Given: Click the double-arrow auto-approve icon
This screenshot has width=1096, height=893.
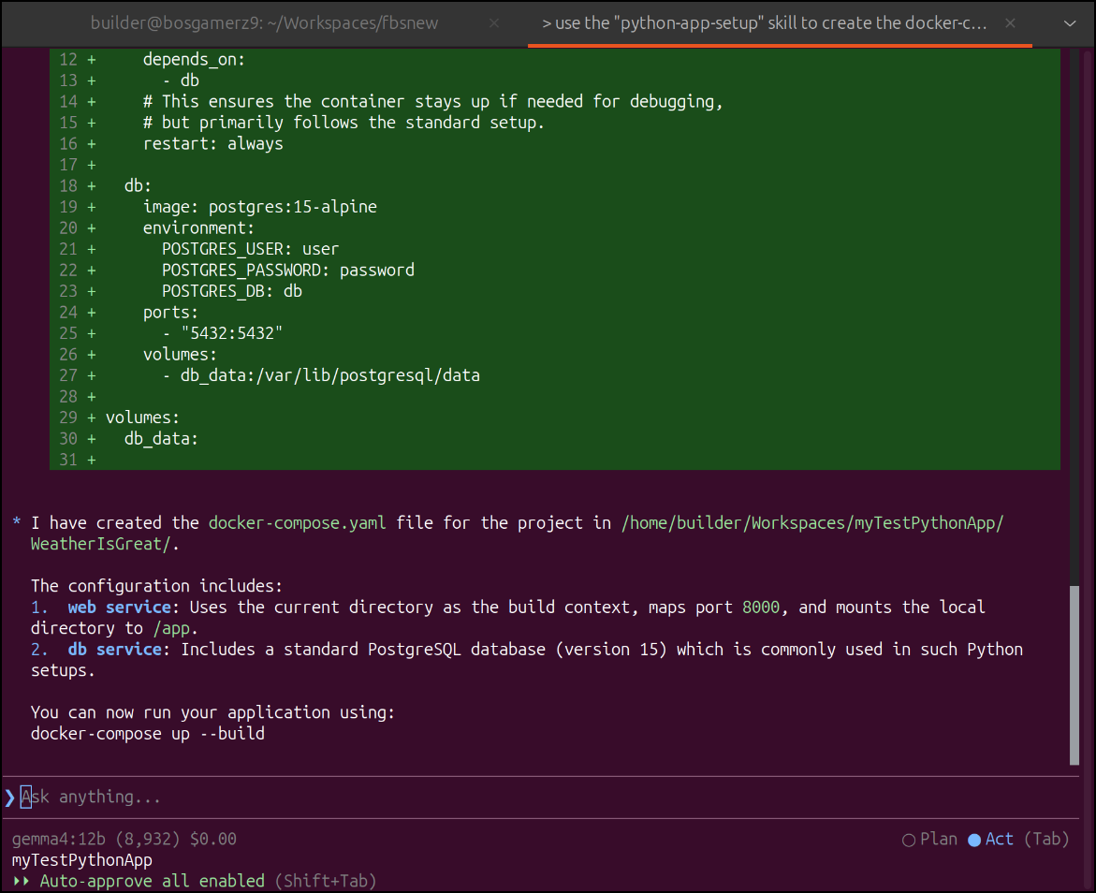Looking at the screenshot, I should [x=22, y=881].
